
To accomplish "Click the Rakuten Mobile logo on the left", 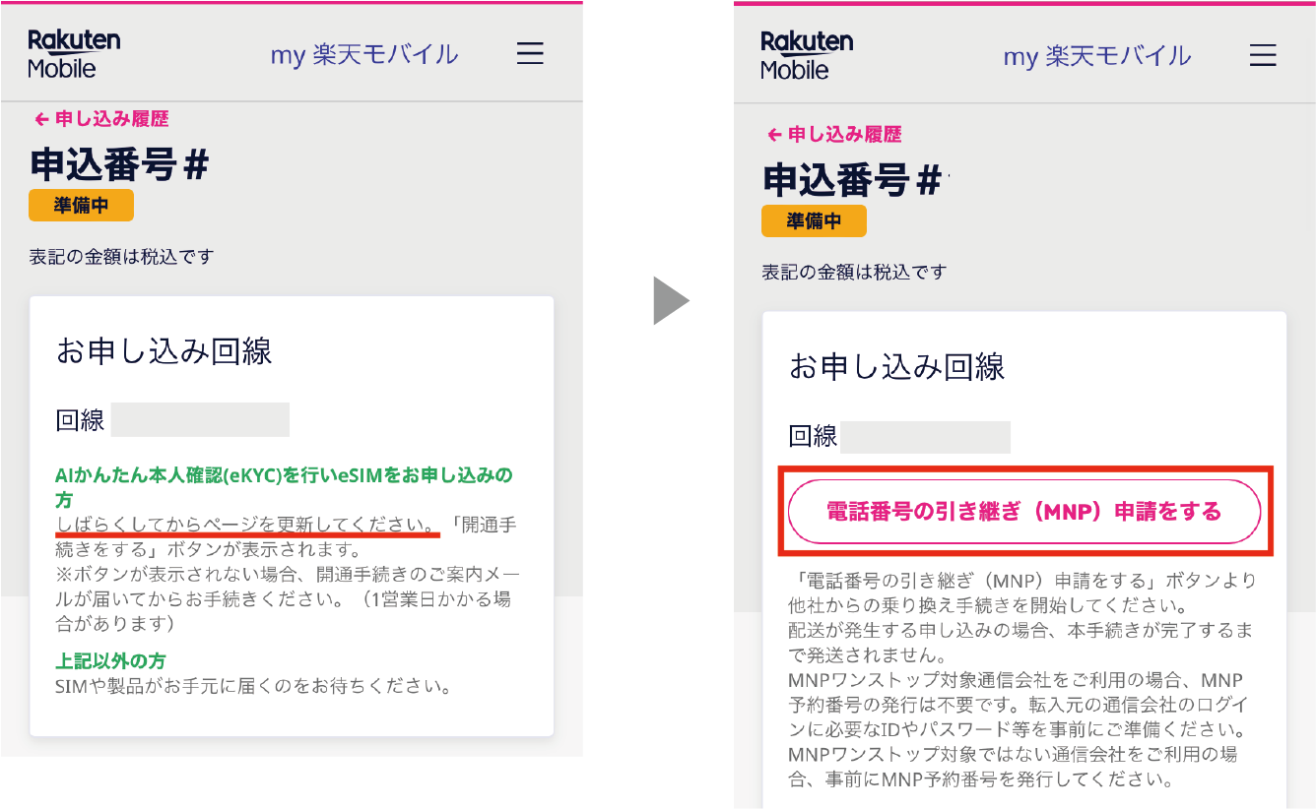I will (72, 54).
